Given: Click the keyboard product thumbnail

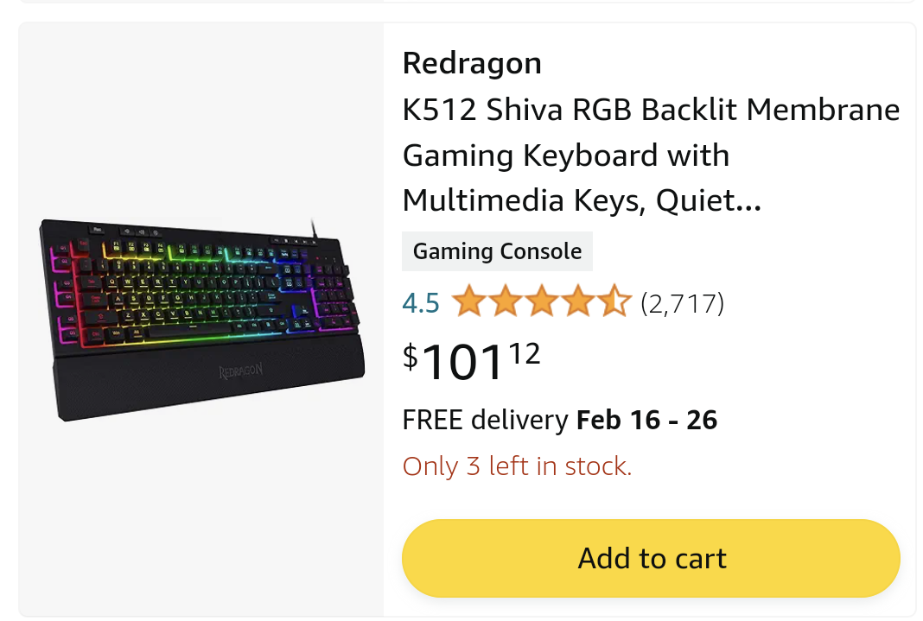Looking at the screenshot, I should 201,318.
